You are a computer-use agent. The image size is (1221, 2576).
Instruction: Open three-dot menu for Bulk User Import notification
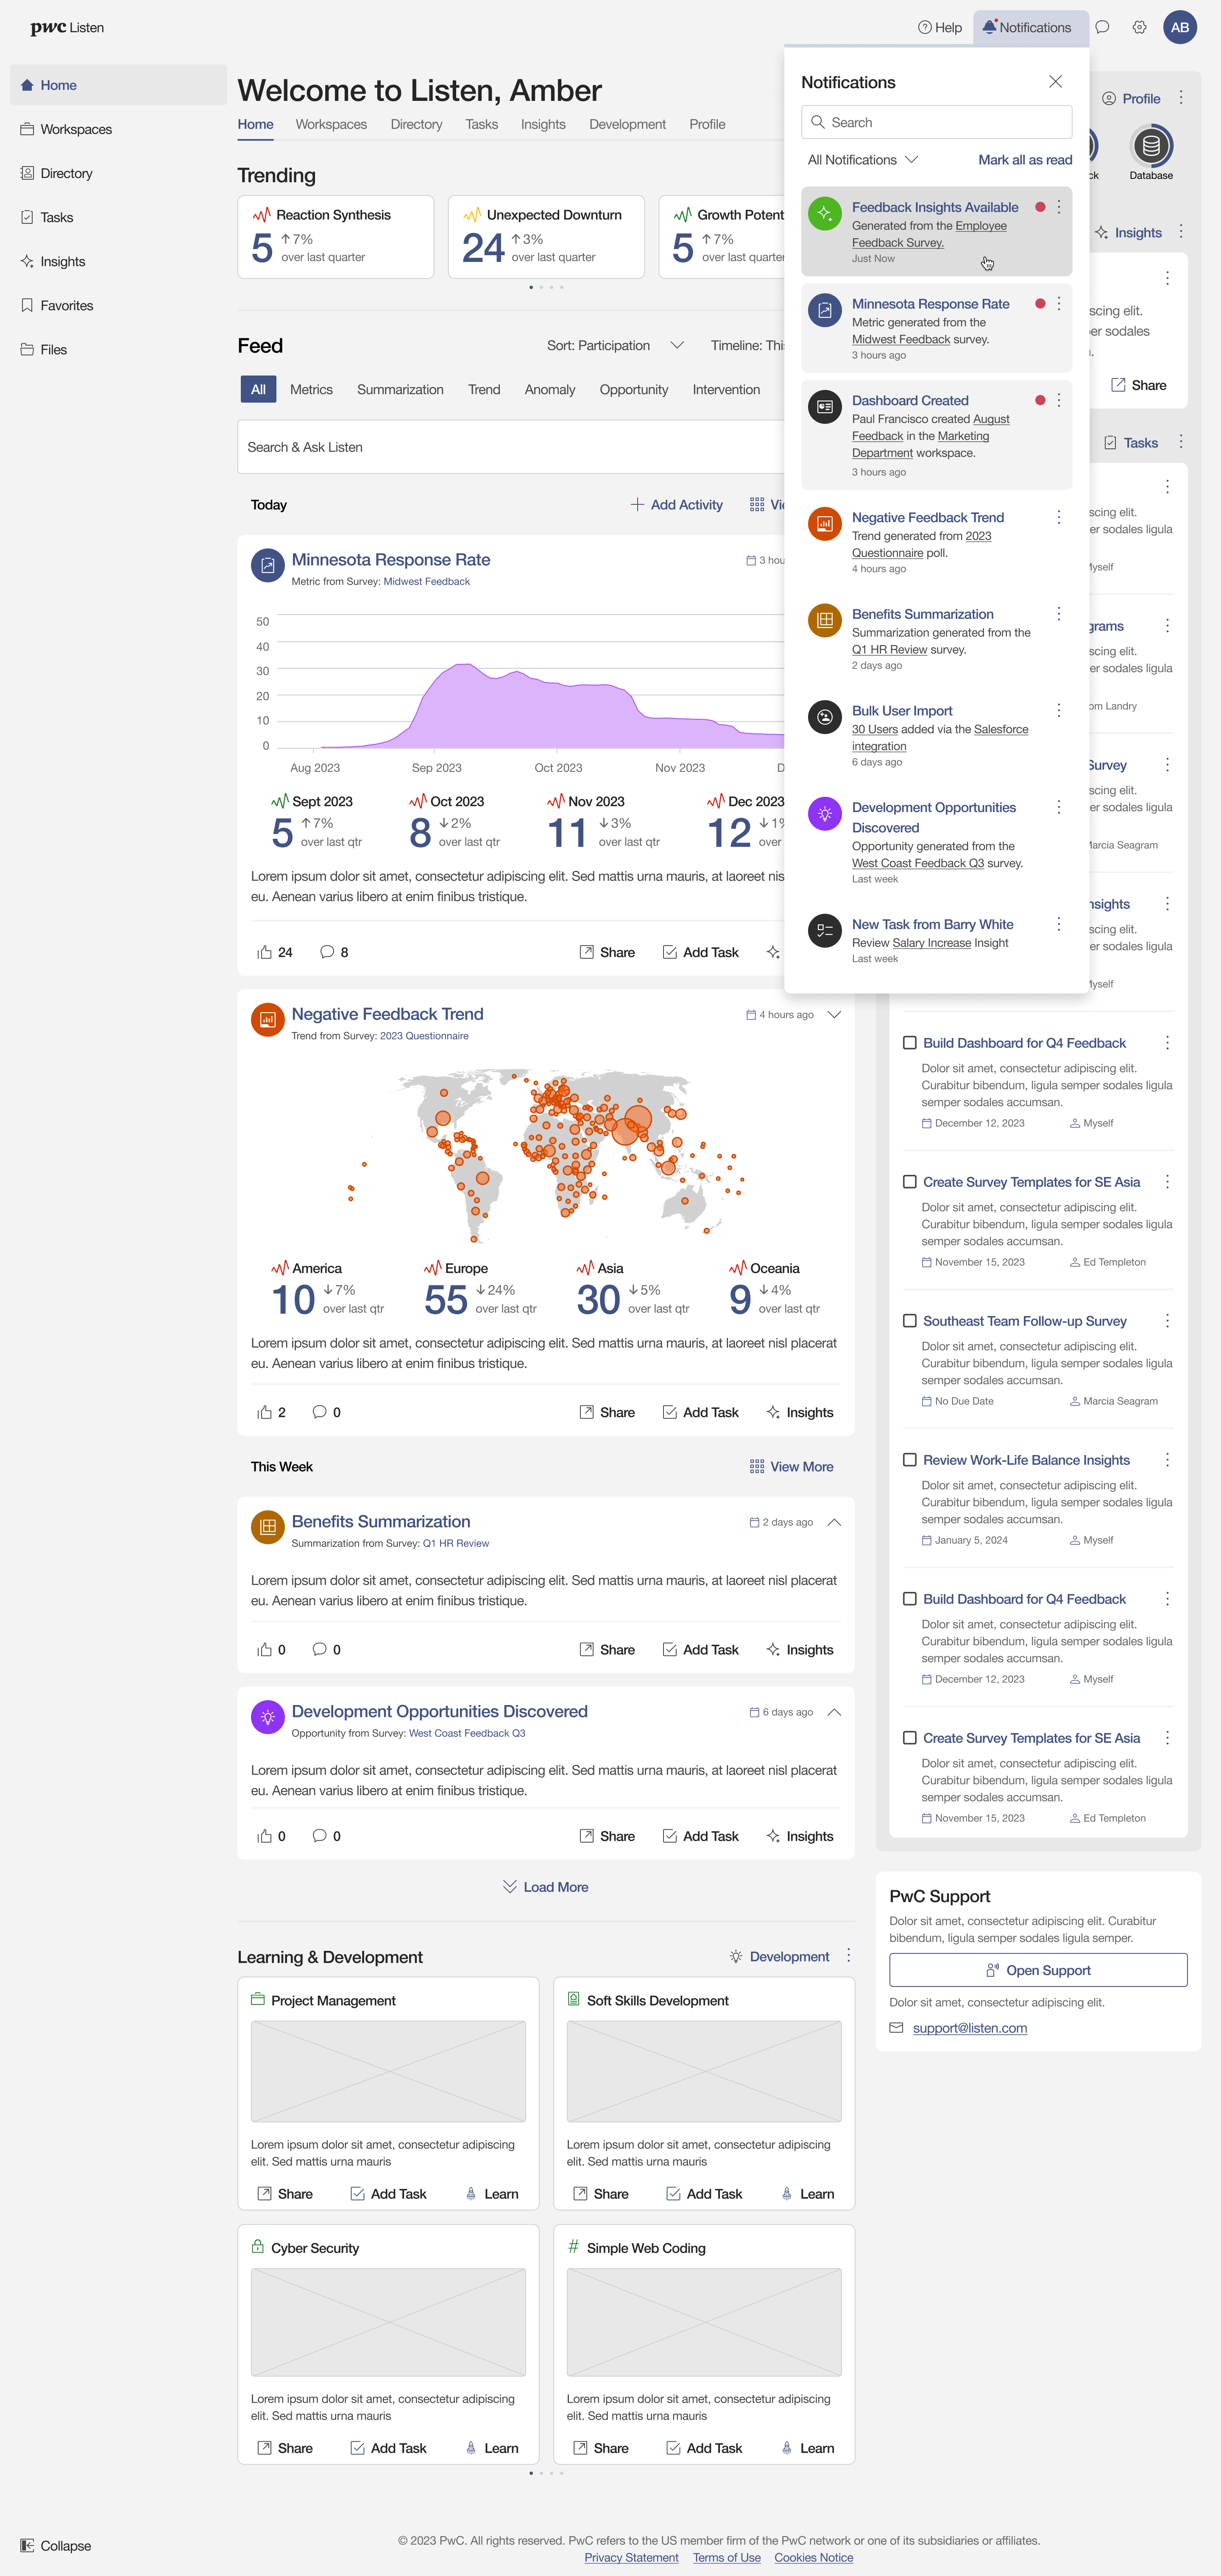pos(1059,710)
